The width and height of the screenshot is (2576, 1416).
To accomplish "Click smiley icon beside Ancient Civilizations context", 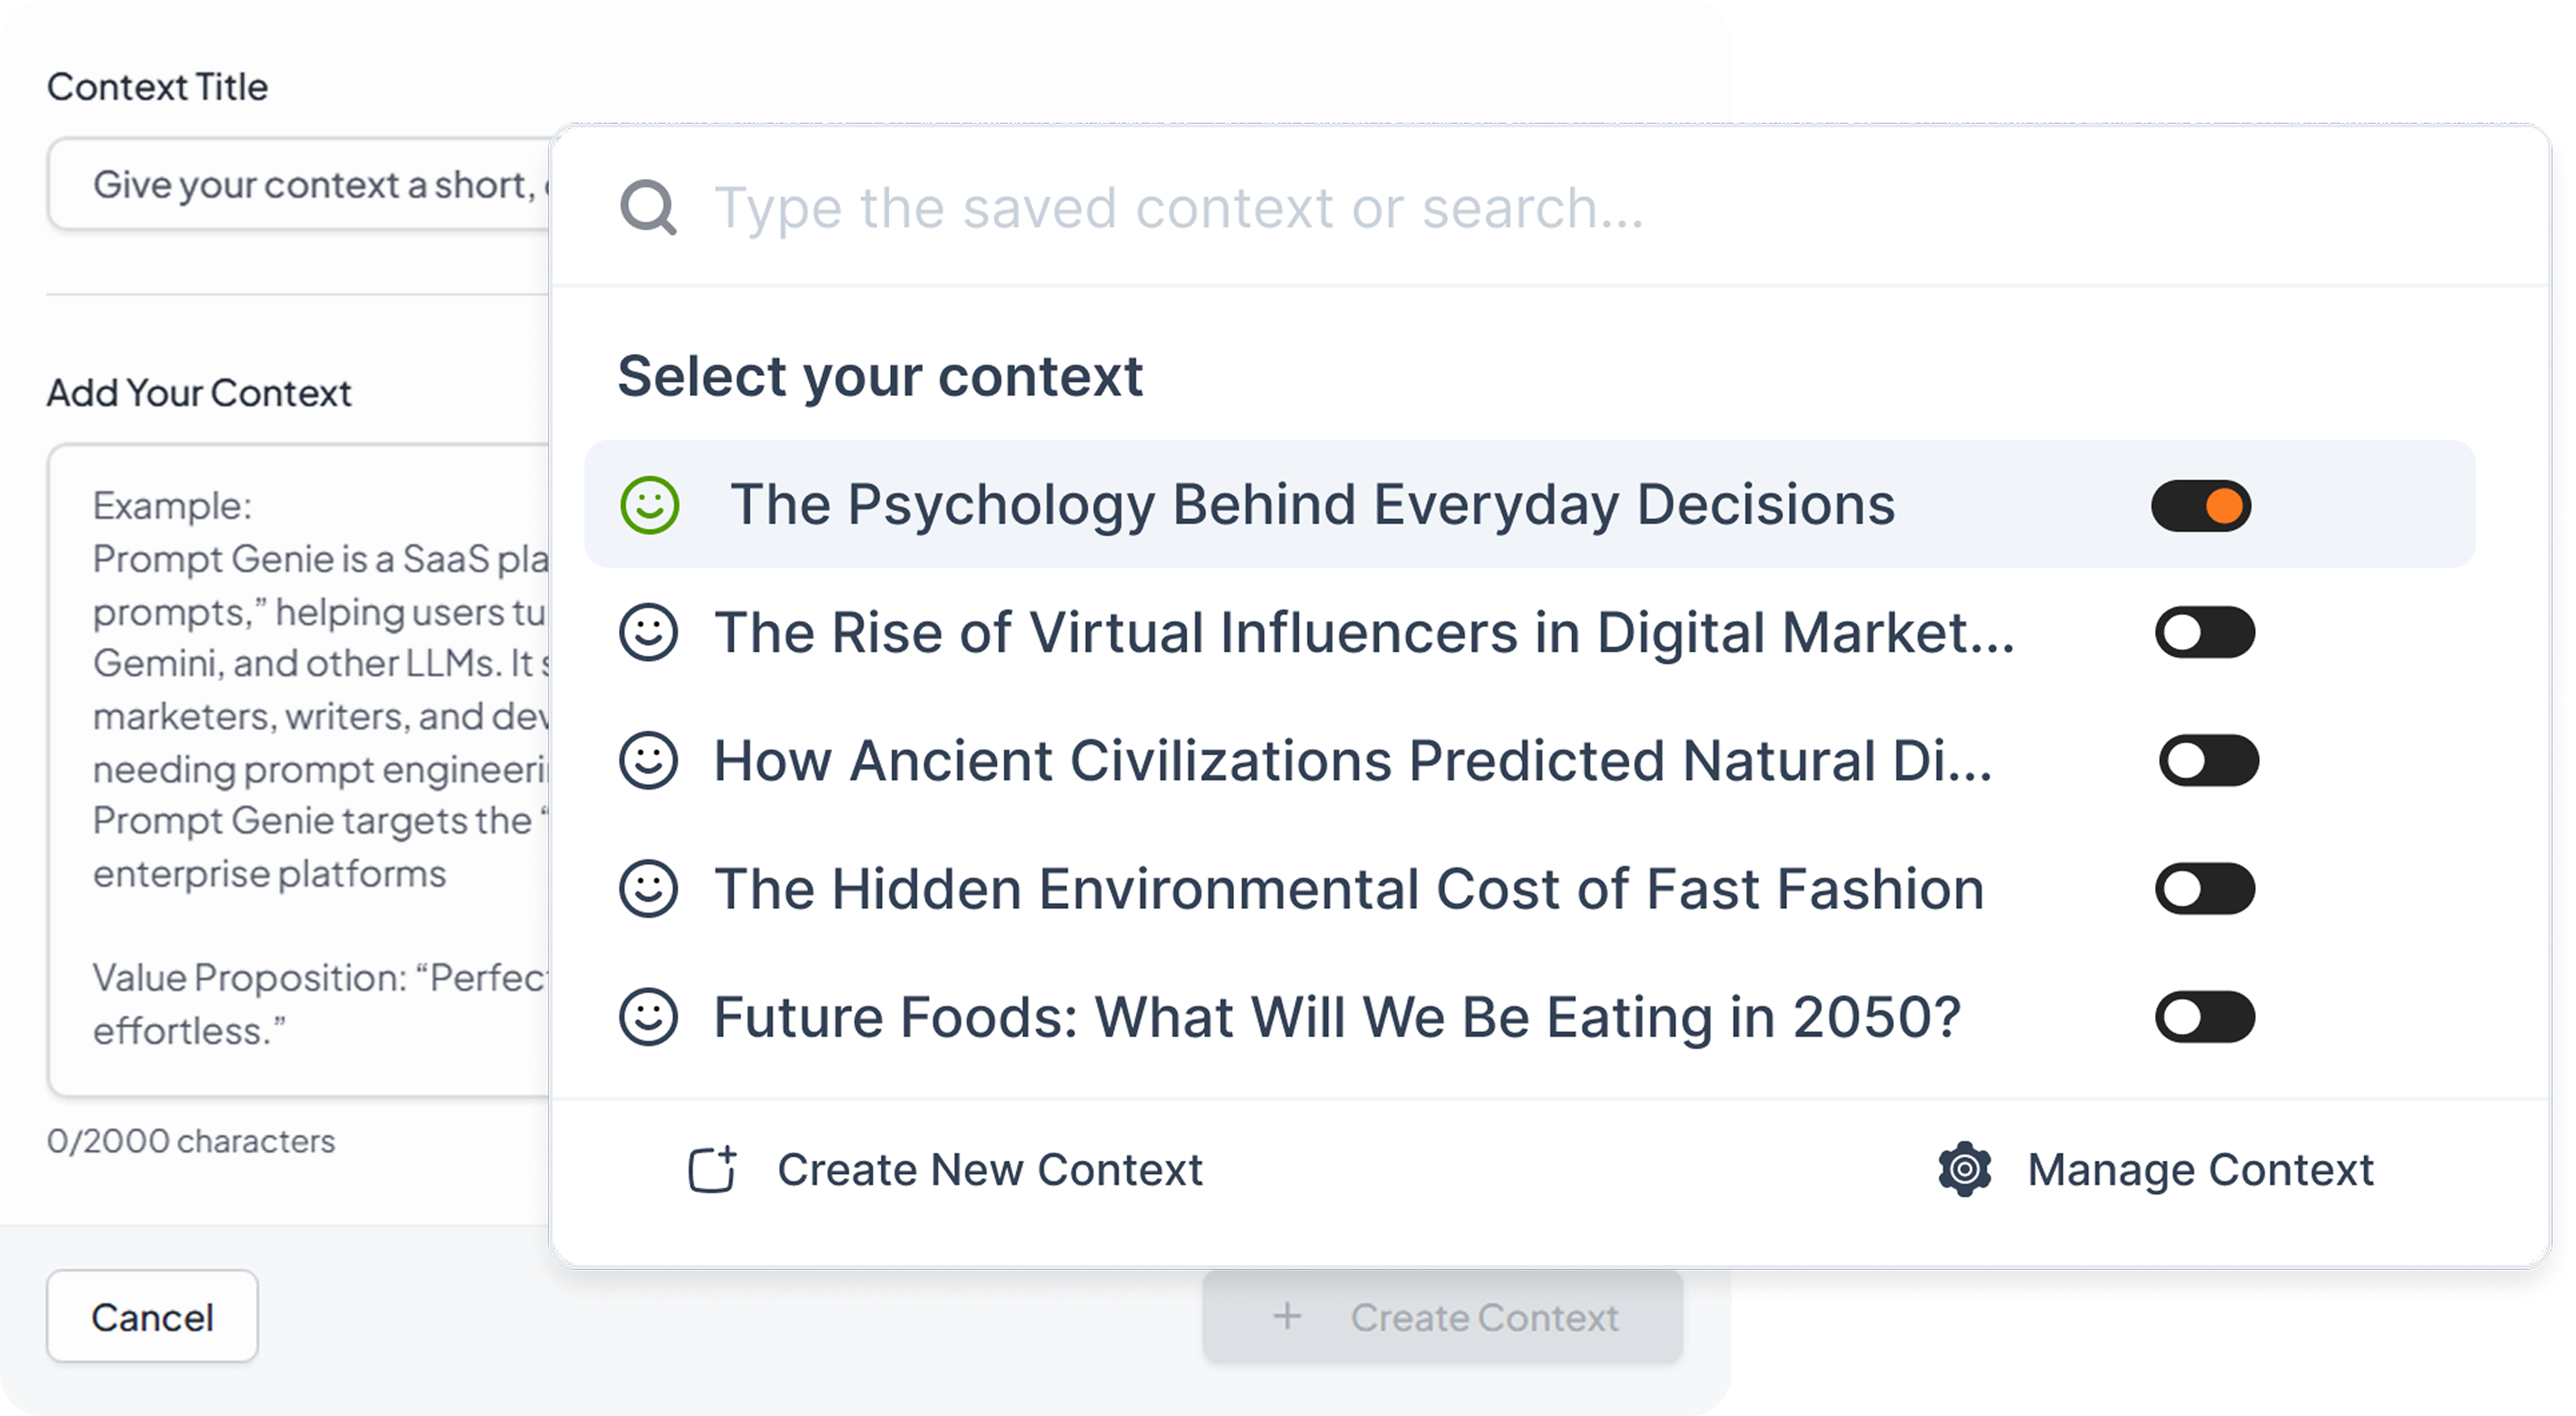I will tap(648, 761).
